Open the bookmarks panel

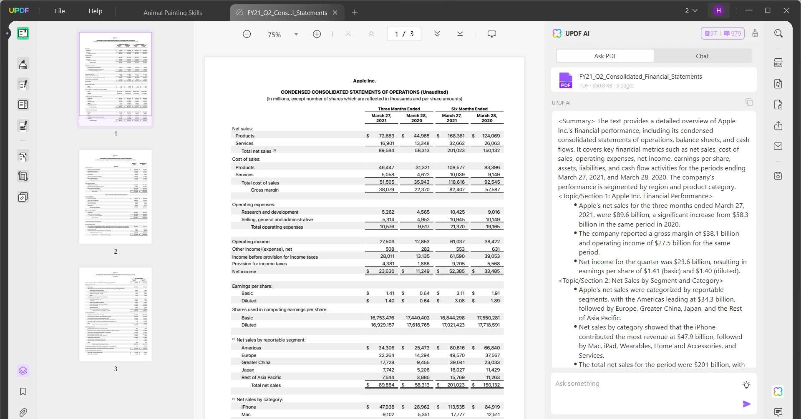pyautogui.click(x=23, y=392)
